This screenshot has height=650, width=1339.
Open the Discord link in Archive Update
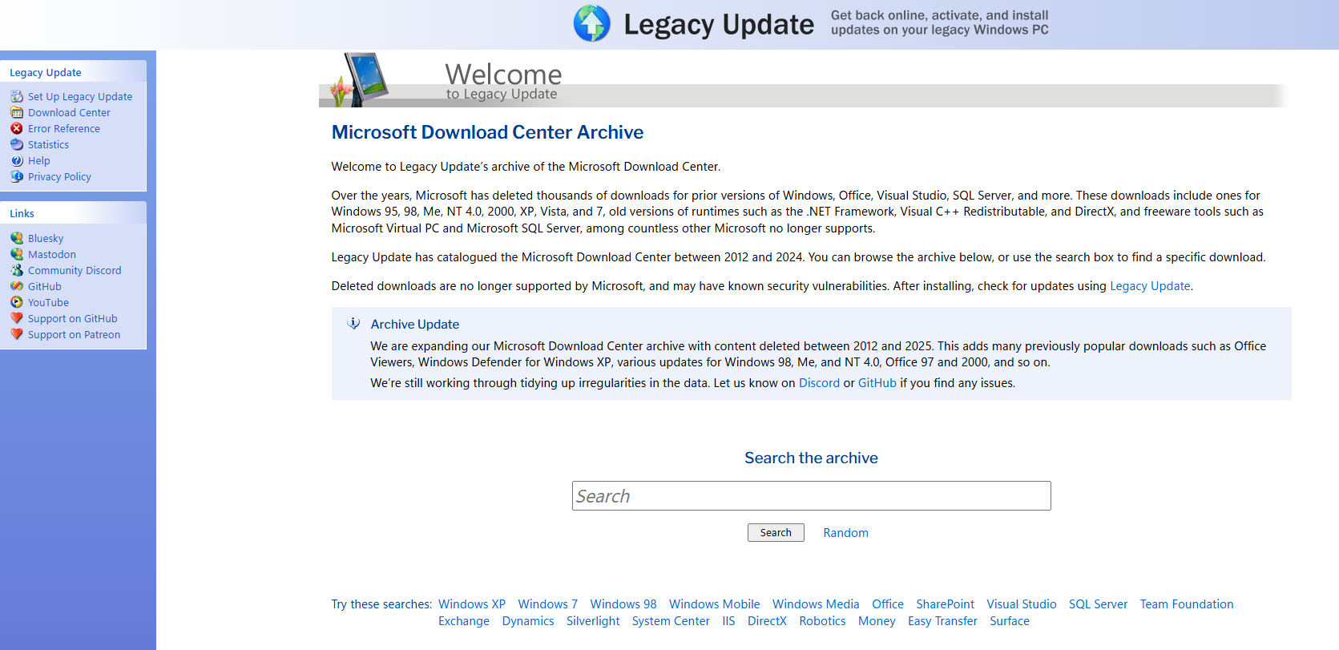click(x=819, y=383)
